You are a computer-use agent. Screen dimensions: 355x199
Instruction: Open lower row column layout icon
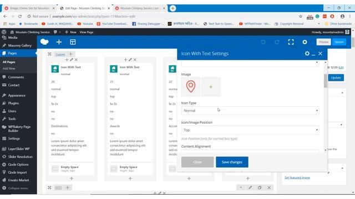click(x=59, y=187)
